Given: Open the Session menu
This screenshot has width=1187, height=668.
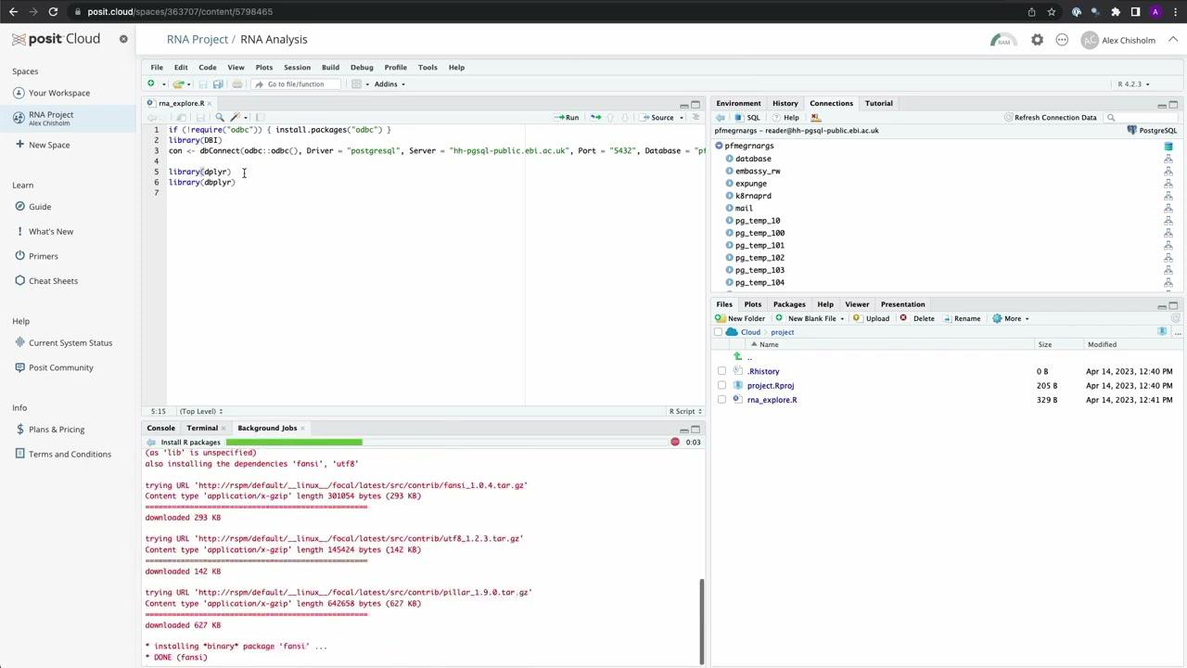Looking at the screenshot, I should pyautogui.click(x=297, y=67).
